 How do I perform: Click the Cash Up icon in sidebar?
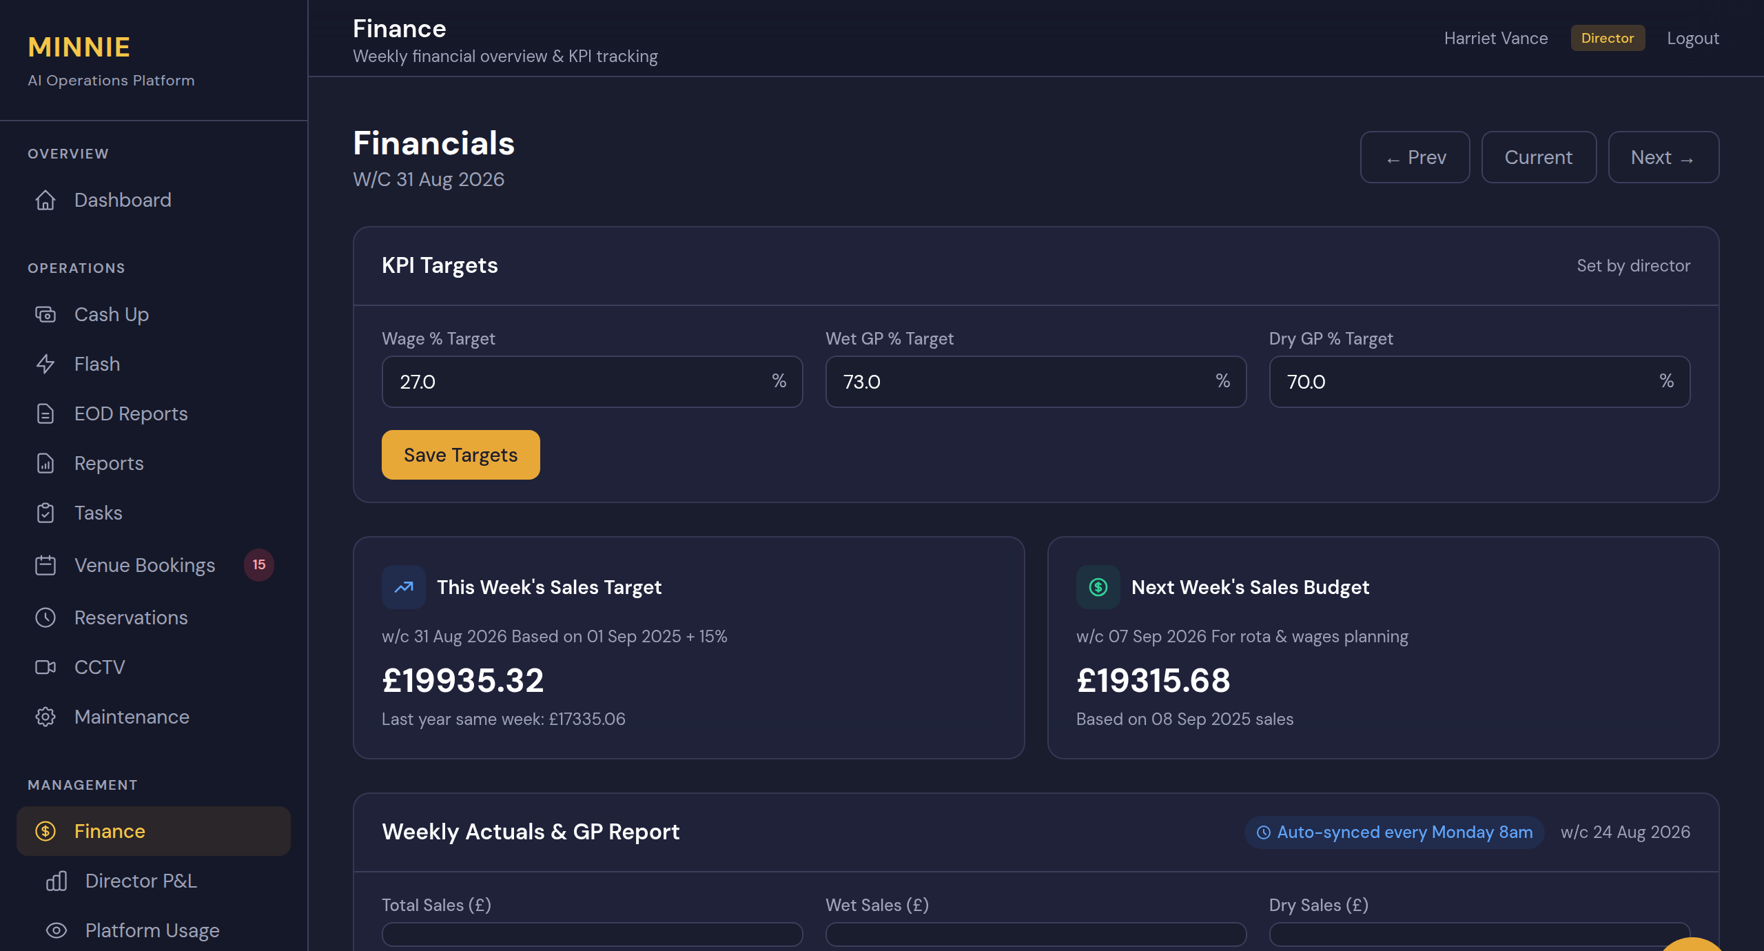(45, 314)
